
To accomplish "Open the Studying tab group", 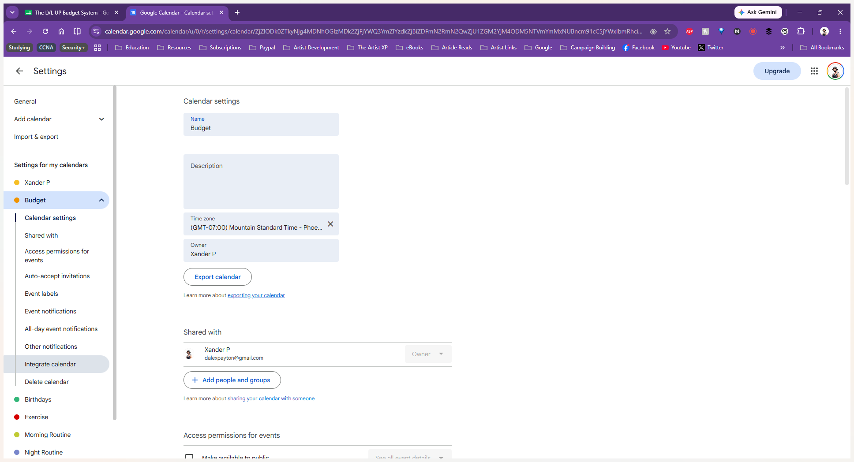I will tap(19, 48).
